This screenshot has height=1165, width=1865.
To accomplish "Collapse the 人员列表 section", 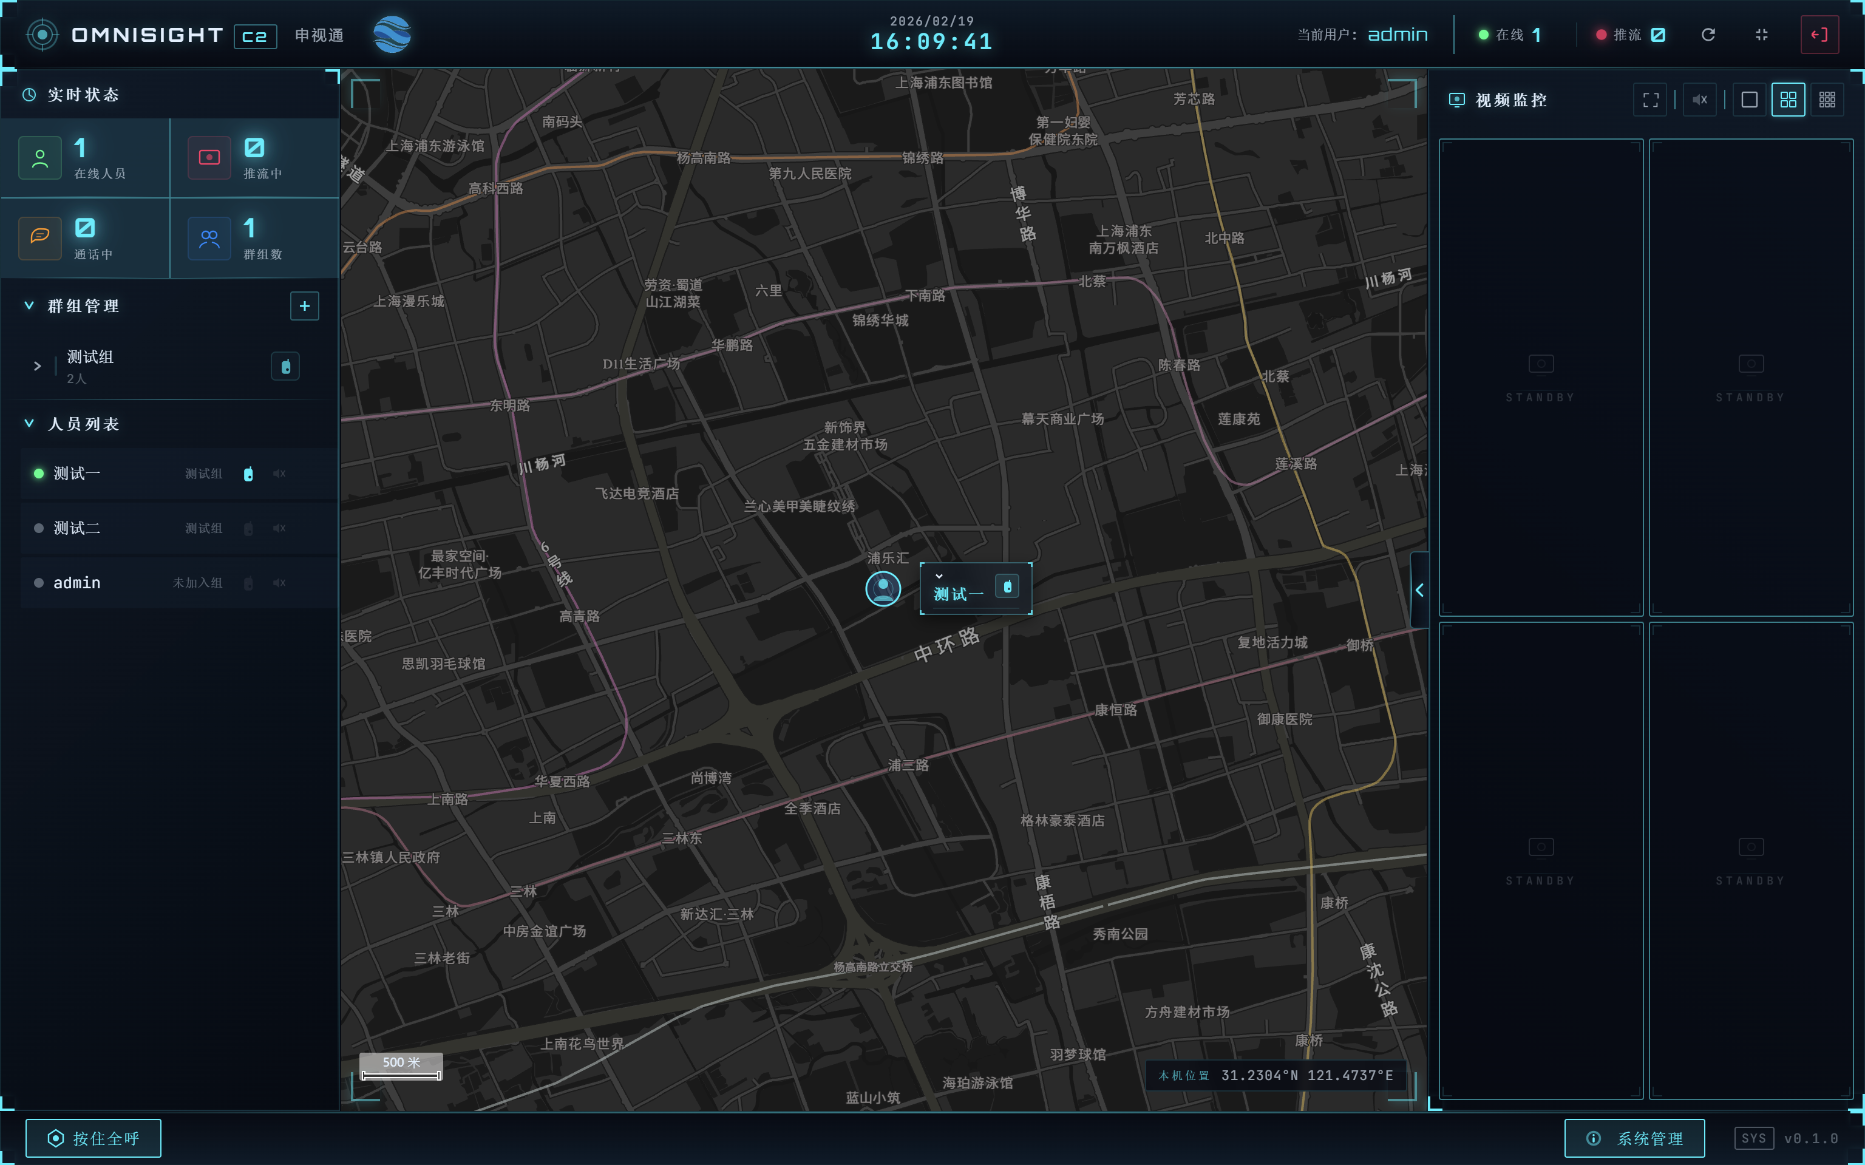I will pyautogui.click(x=29, y=424).
